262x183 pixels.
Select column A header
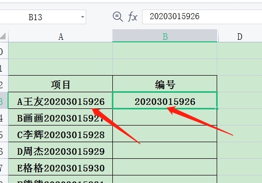coord(60,36)
